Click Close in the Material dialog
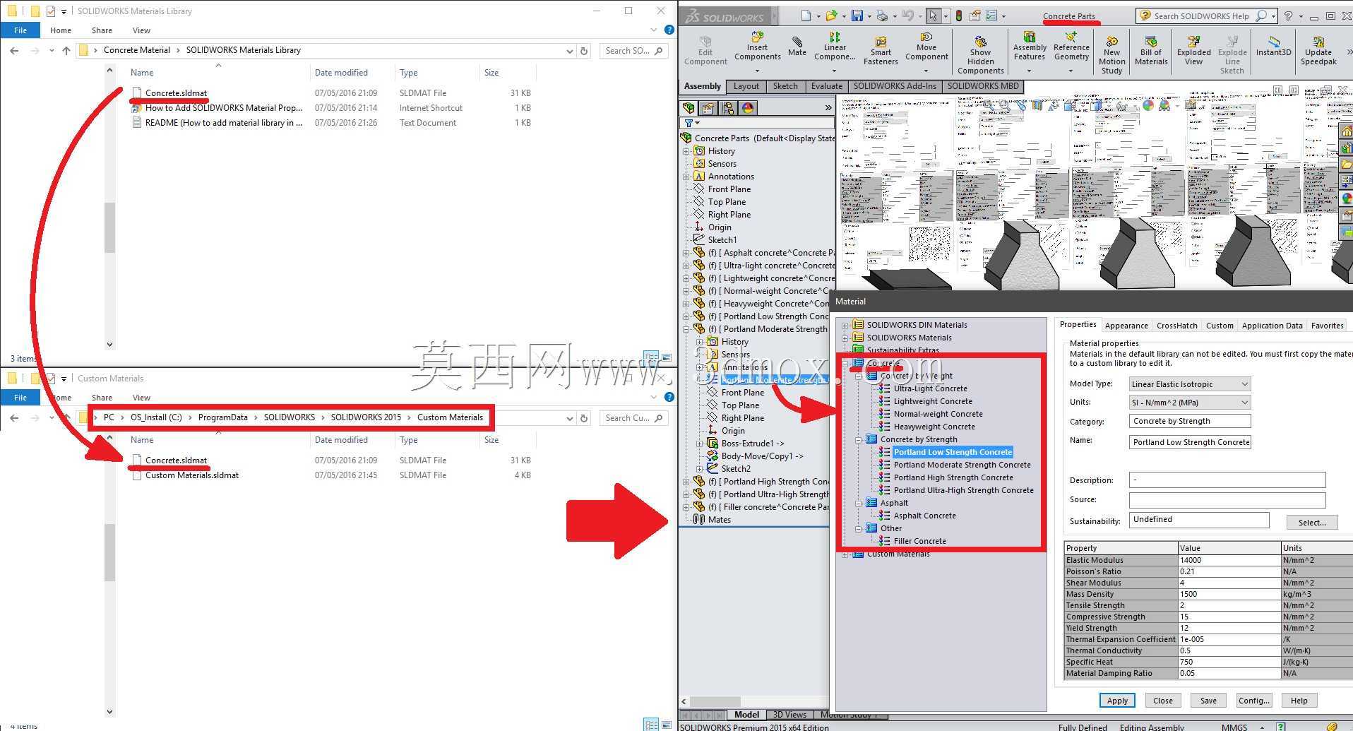Image resolution: width=1353 pixels, height=731 pixels. (x=1162, y=701)
